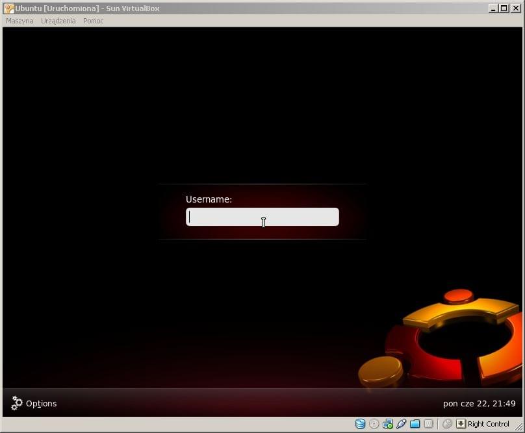Open the Maszyna menu
This screenshot has width=525, height=433.
pos(19,21)
